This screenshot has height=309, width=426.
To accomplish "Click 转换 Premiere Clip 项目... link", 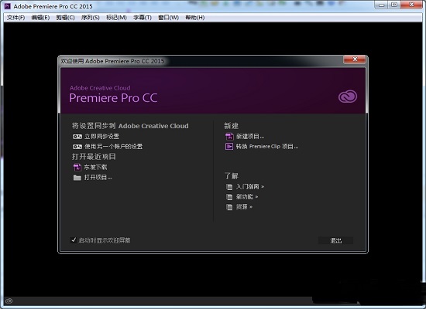I will tap(267, 147).
